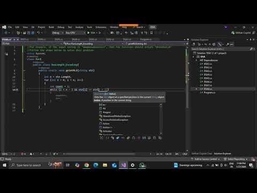Open WhatsApp from the taskbar
This screenshot has width=257, height=193.
coord(142,165)
